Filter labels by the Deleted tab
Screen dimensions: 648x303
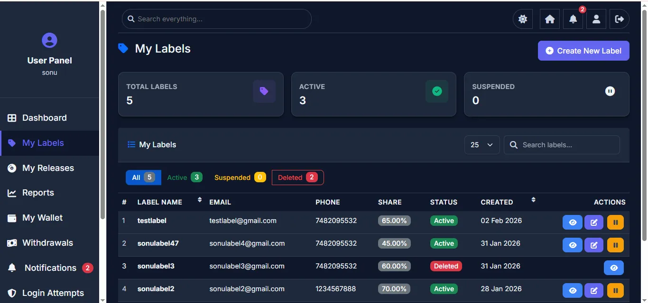pos(298,178)
